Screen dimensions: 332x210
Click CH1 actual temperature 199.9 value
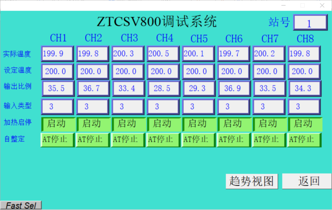[58, 54]
